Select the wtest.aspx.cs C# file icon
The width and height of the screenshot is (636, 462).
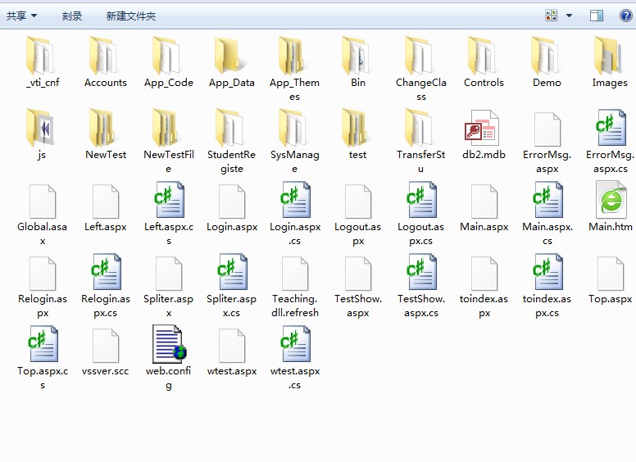click(x=295, y=344)
